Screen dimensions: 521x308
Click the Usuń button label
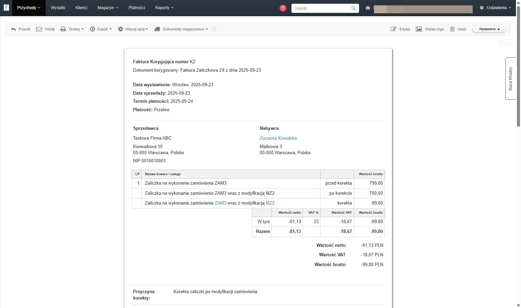point(462,29)
